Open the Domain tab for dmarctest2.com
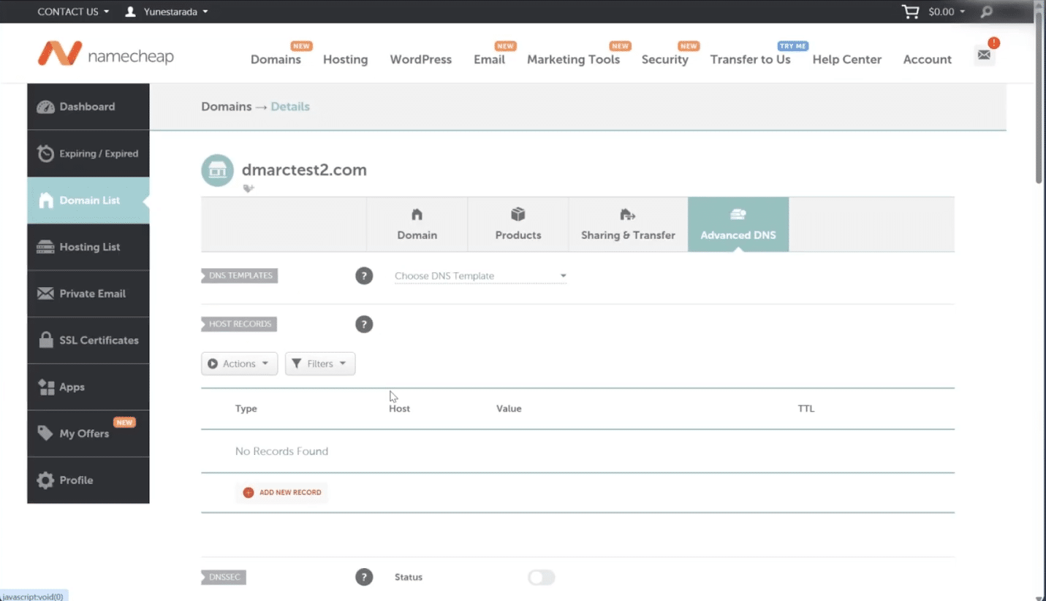This screenshot has width=1046, height=601. click(x=417, y=224)
